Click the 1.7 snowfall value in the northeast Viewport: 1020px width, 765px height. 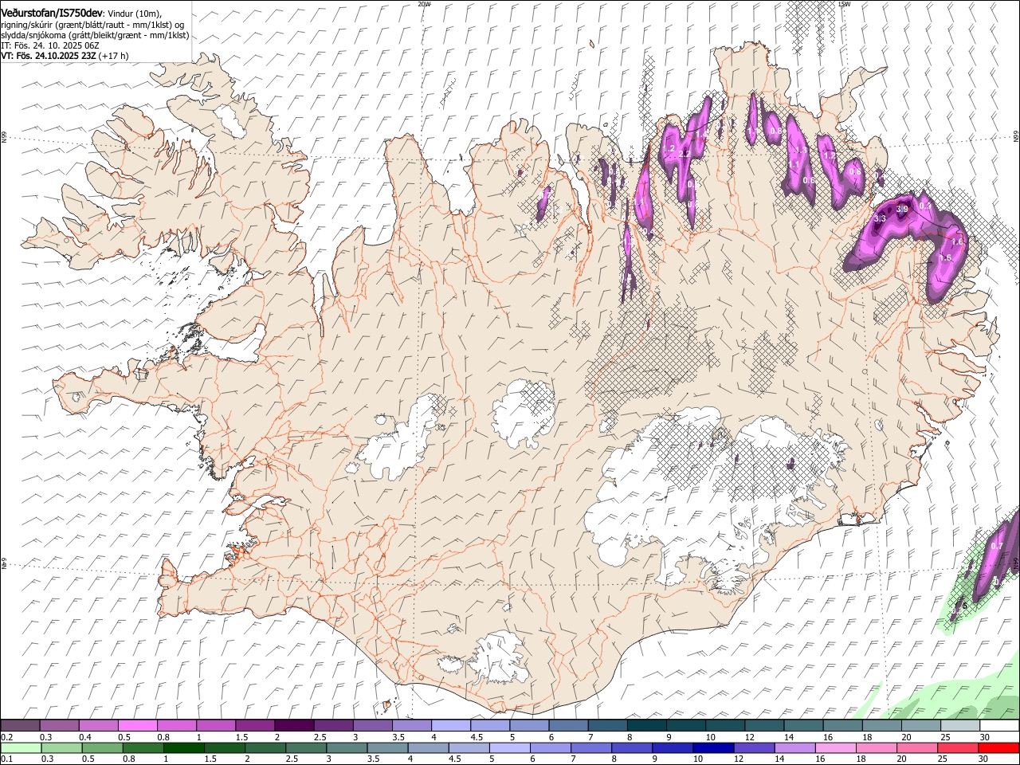coord(830,156)
